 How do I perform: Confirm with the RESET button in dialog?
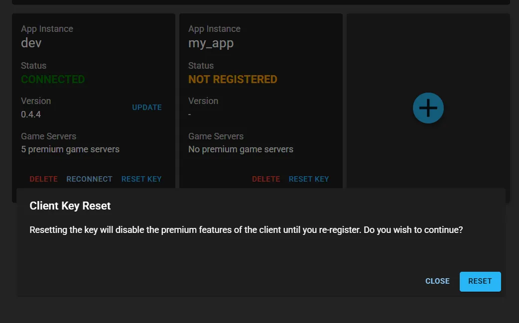(480, 281)
